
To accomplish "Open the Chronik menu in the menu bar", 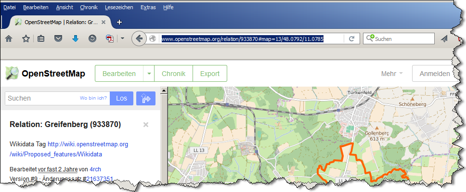I will click(89, 7).
